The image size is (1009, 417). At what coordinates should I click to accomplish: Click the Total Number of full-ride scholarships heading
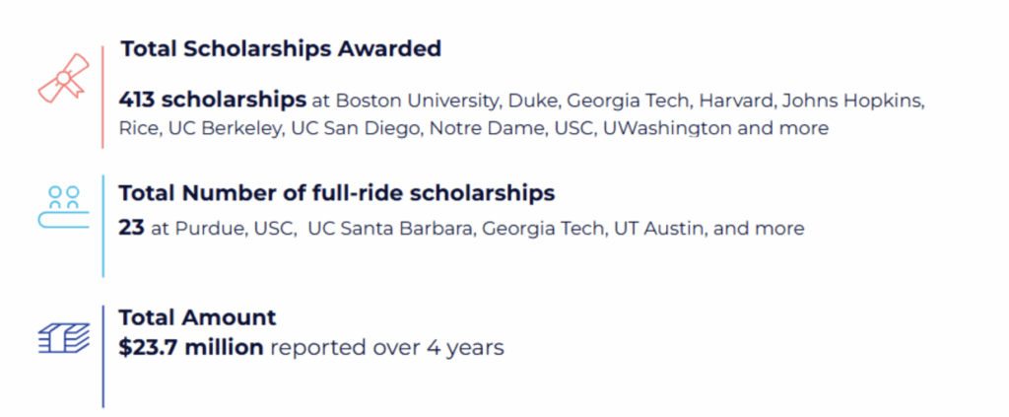pos(337,193)
